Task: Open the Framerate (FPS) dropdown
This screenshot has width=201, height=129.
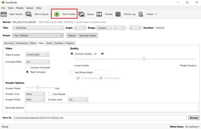Action: pos(38,62)
